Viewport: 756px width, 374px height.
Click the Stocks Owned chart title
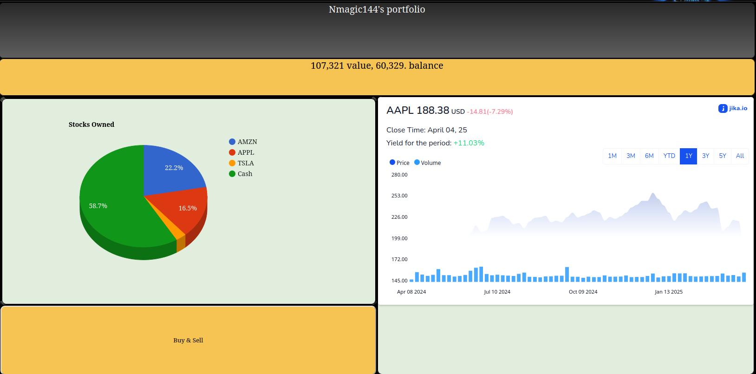pos(91,125)
